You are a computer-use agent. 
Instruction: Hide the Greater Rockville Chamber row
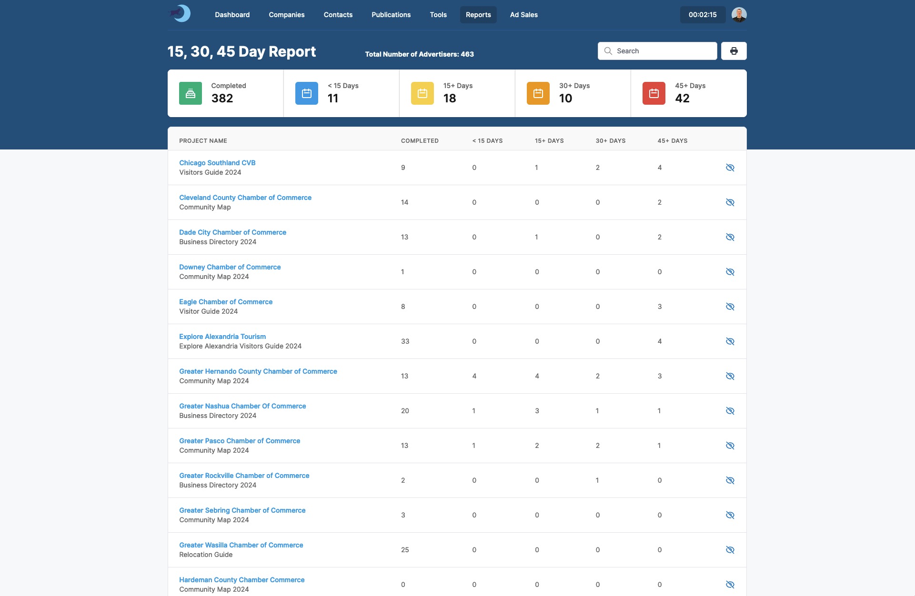730,480
